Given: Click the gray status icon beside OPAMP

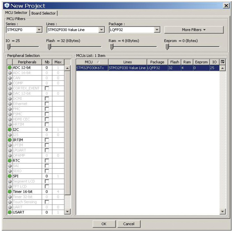Looking at the screenshot, I should (x=10, y=155).
